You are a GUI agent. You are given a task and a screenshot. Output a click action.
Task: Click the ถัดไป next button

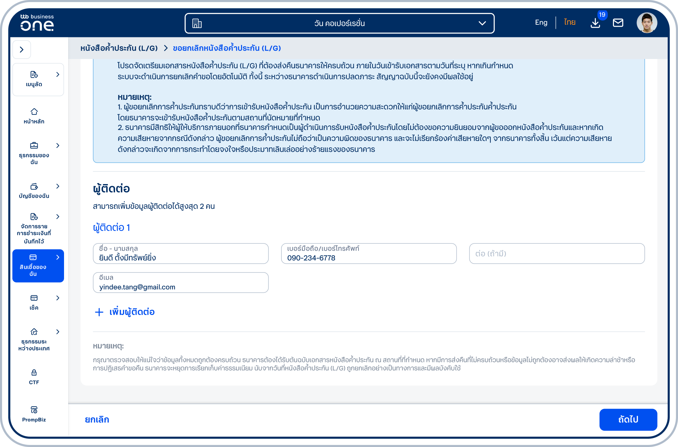(x=628, y=419)
